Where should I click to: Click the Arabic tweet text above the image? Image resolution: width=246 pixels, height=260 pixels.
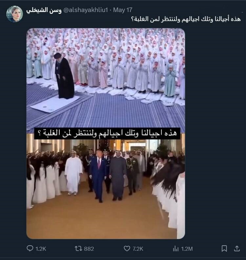click(186, 19)
